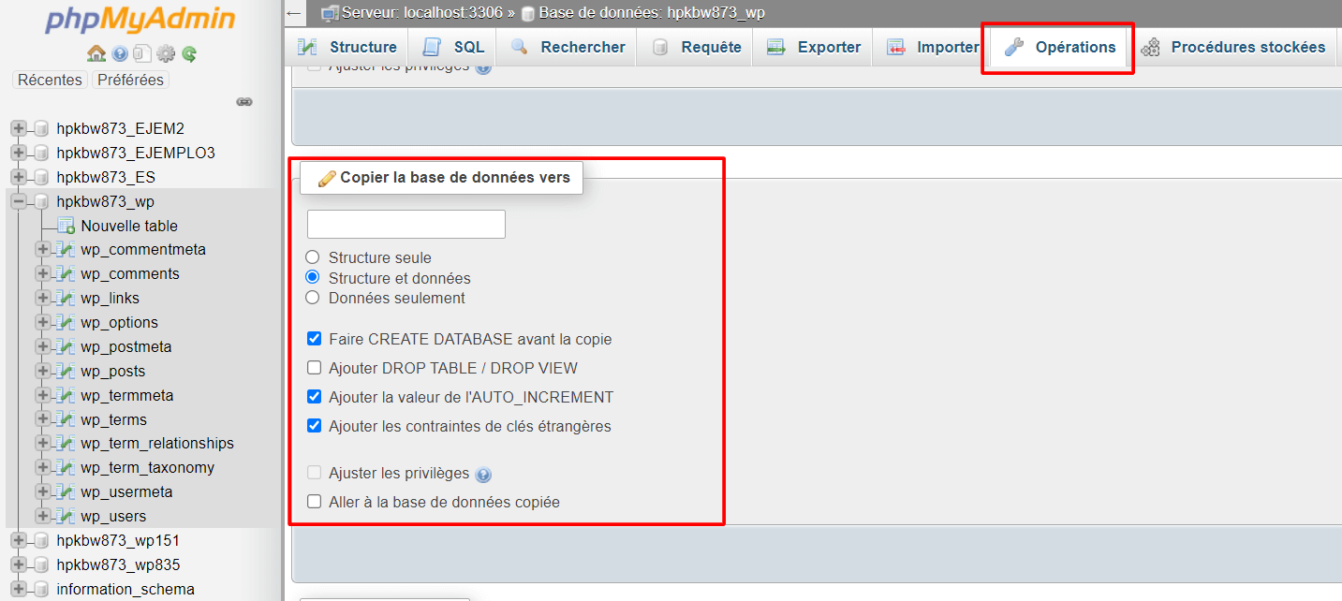This screenshot has width=1342, height=601.
Task: Open navigation panel settings gear icon
Action: [166, 54]
